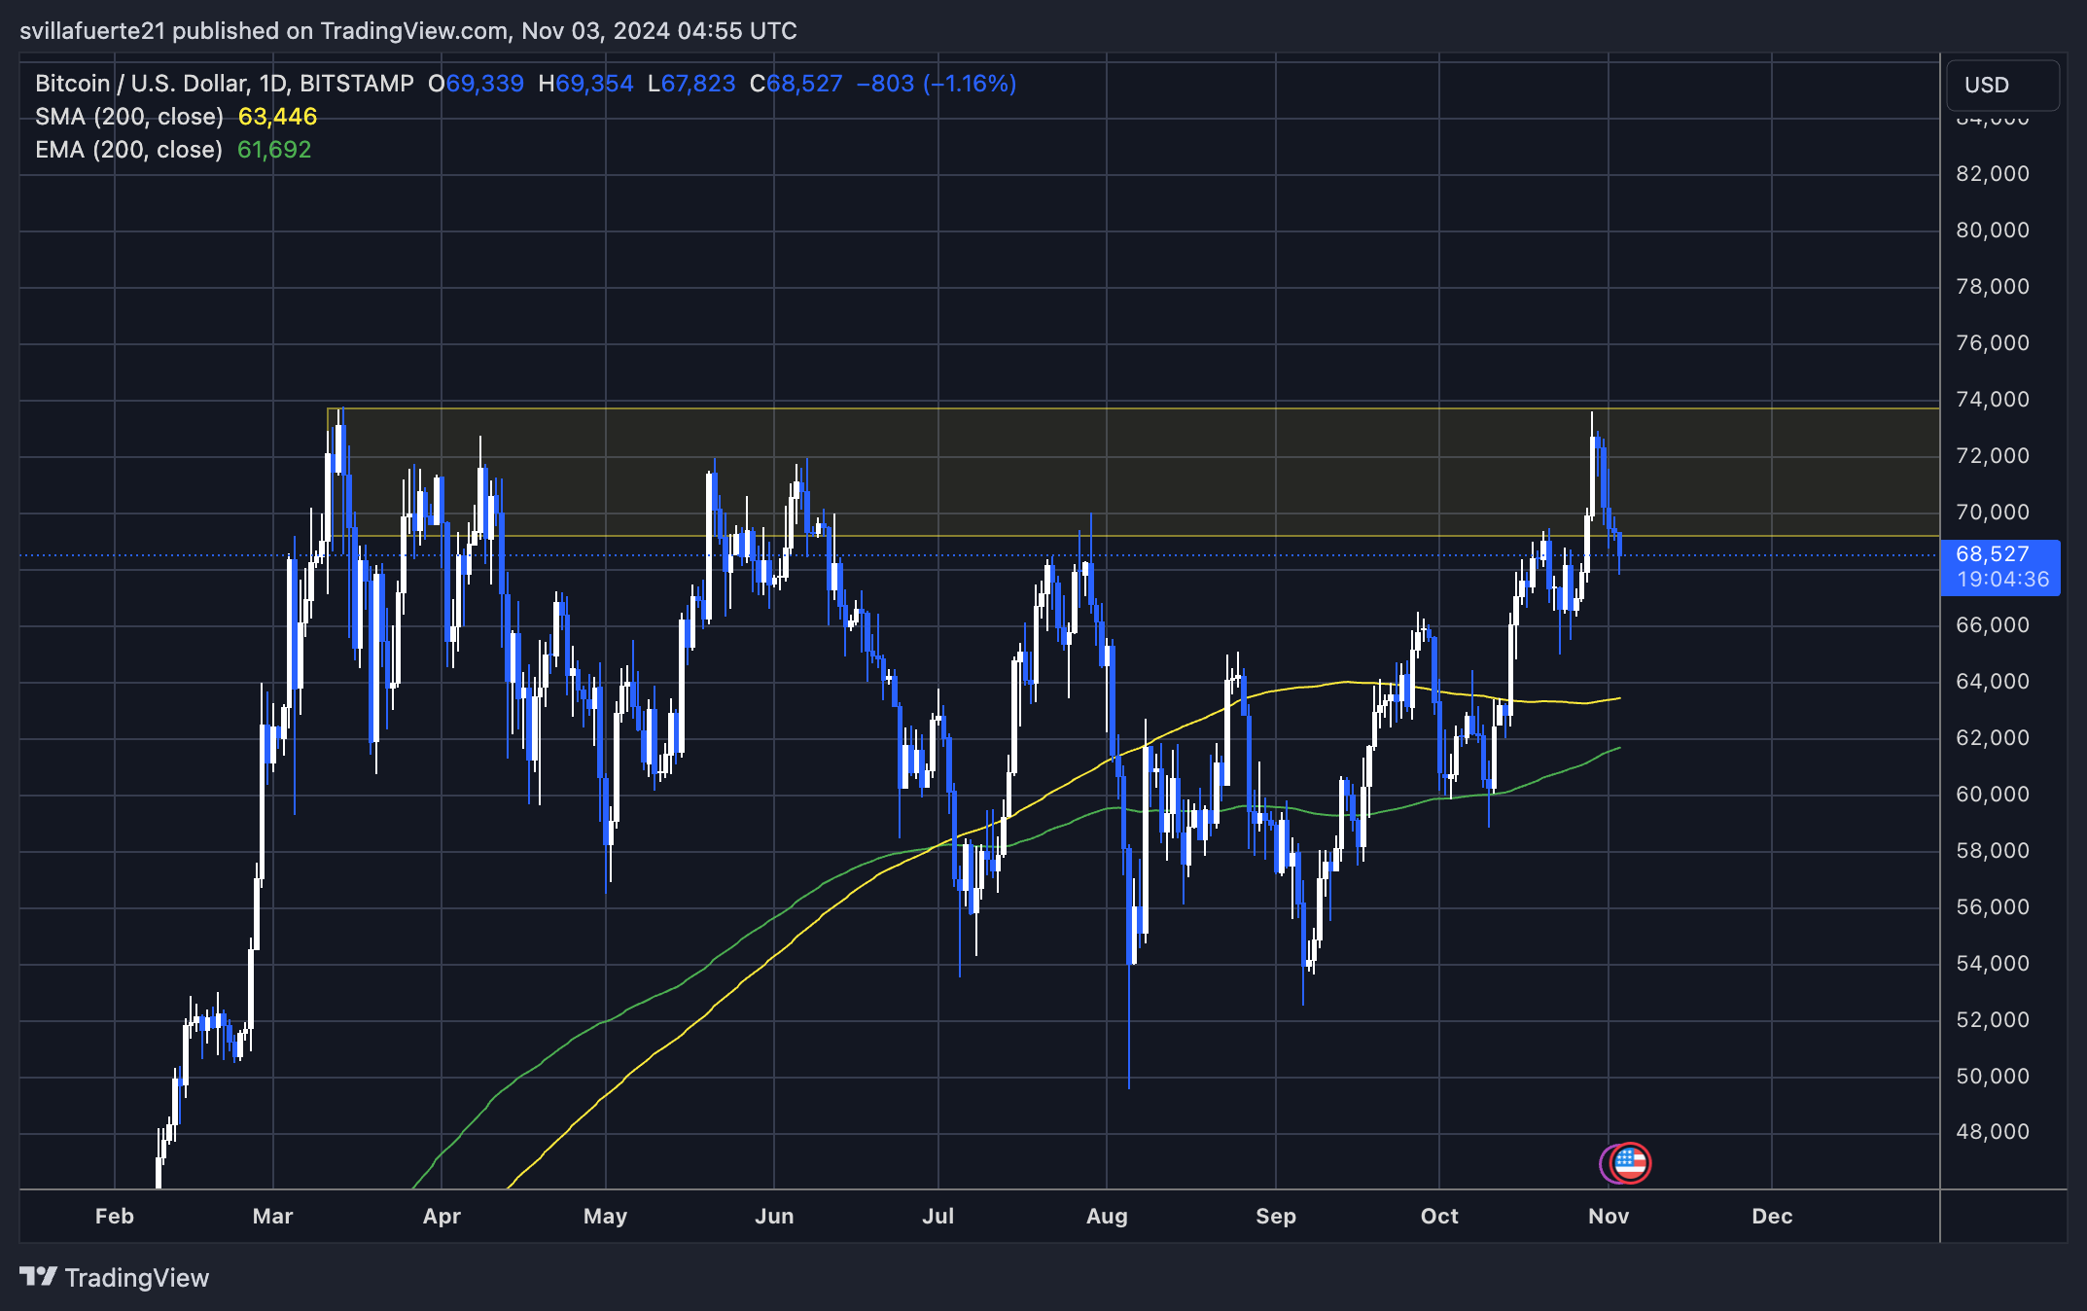The image size is (2087, 1311).
Task: Open svillafuerte21 profile link in header
Action: tap(94, 30)
